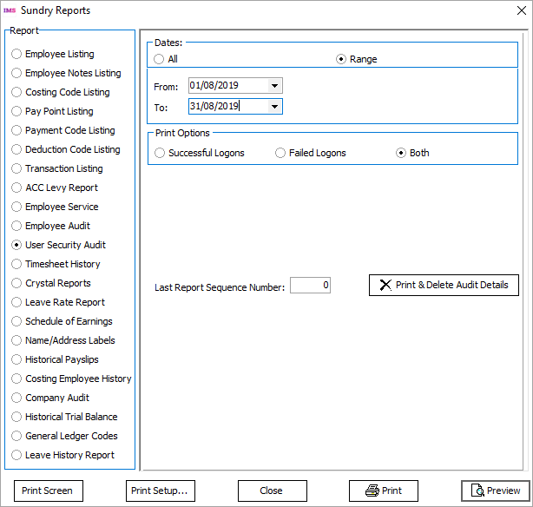533x507 pixels.
Task: Choose Failed Logons print option
Action: (x=280, y=153)
